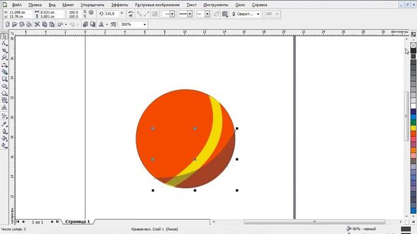Screen dimensions: 417x234
Task: Click the Copy icon
Action: pyautogui.click(x=45, y=25)
